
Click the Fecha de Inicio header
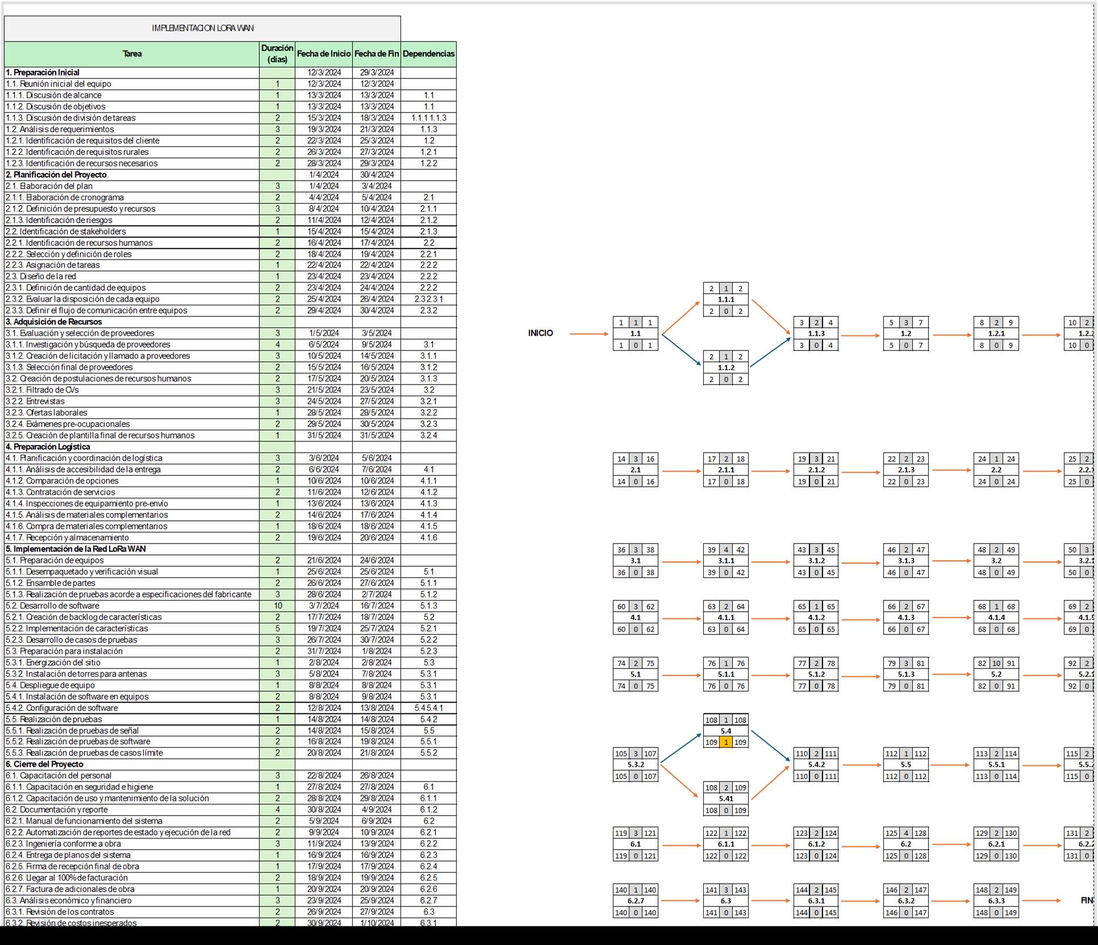click(324, 54)
